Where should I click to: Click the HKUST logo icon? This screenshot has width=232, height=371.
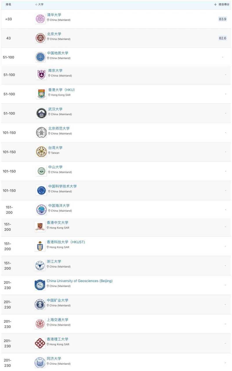(40, 246)
